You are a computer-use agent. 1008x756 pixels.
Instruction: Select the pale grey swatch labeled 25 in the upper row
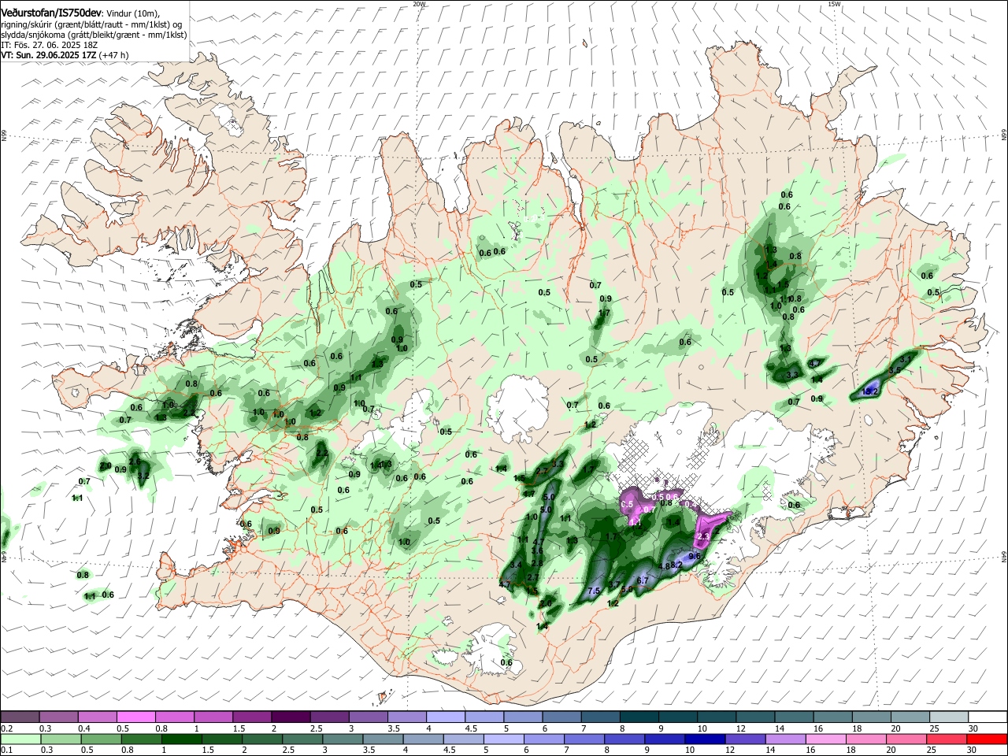pos(949,717)
